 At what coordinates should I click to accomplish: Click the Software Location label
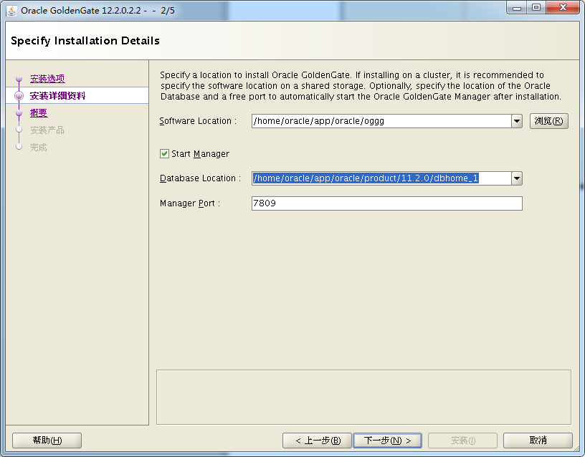(x=198, y=121)
